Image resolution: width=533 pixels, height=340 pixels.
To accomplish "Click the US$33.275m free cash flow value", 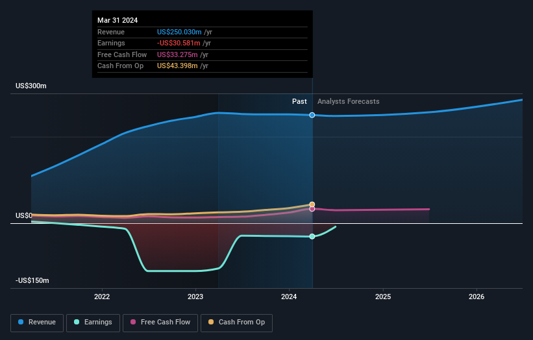I will tap(177, 55).
